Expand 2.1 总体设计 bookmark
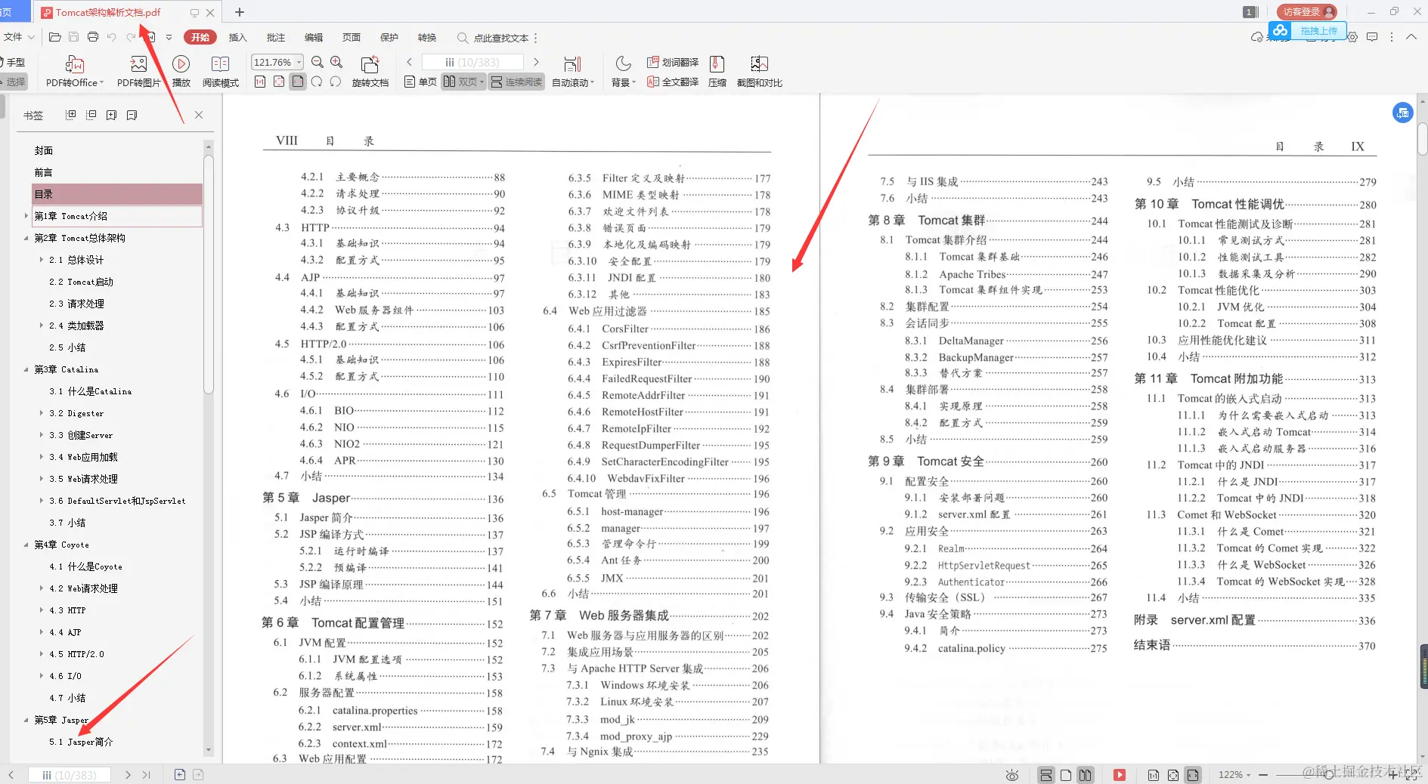This screenshot has width=1428, height=784. coord(42,260)
